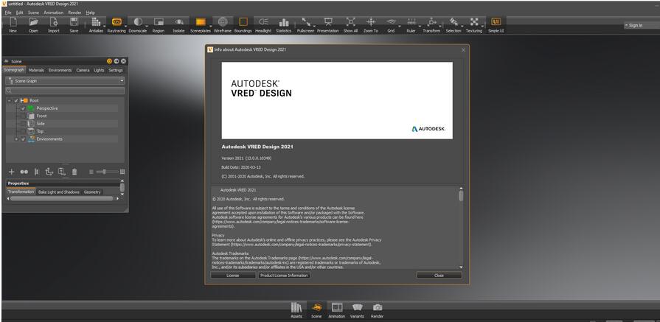This screenshot has height=322, width=660.
Task: Select the Top camera node
Action: coord(40,131)
